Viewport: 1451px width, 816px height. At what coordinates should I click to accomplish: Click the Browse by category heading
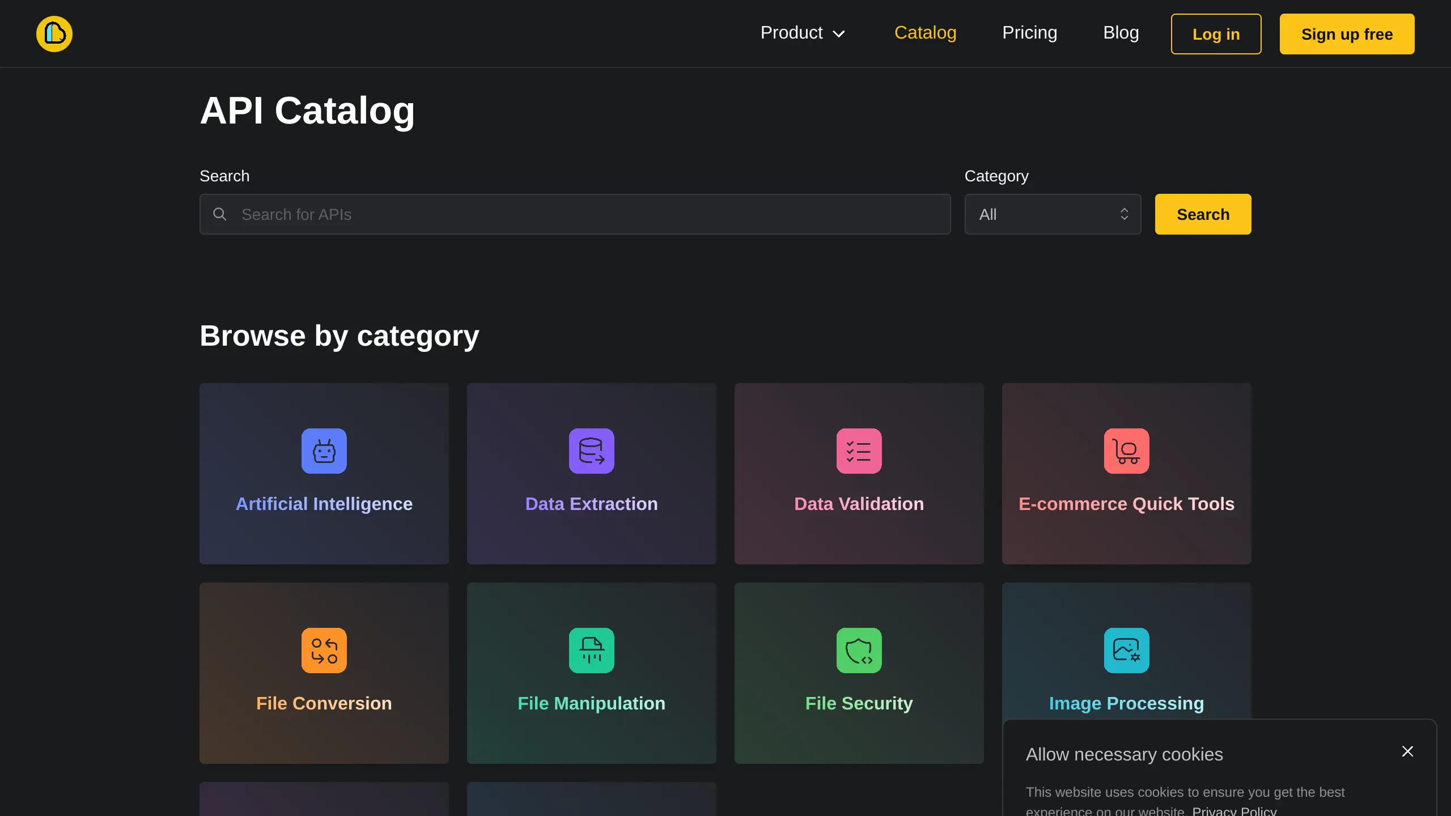pyautogui.click(x=340, y=336)
